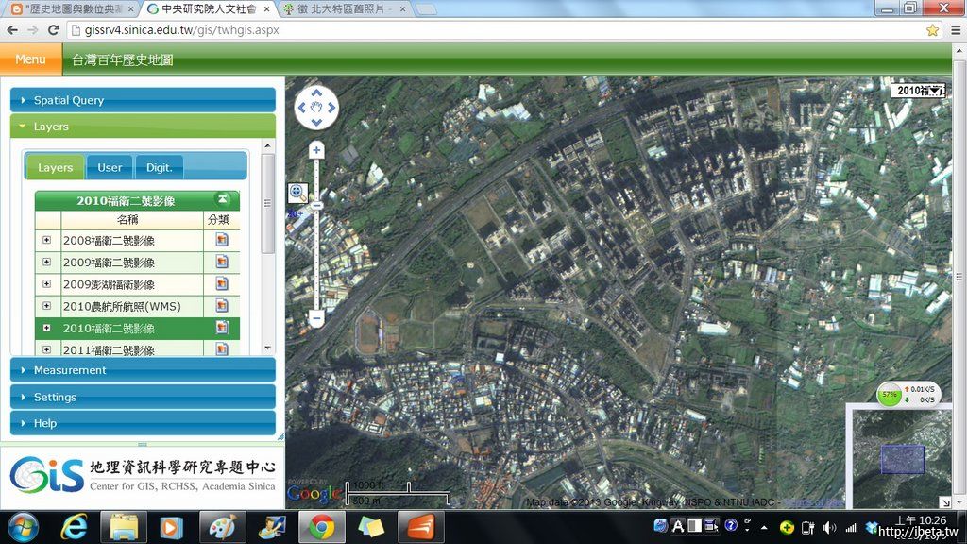Switch to the User tab
Viewport: 967px width, 544px height.
[110, 167]
